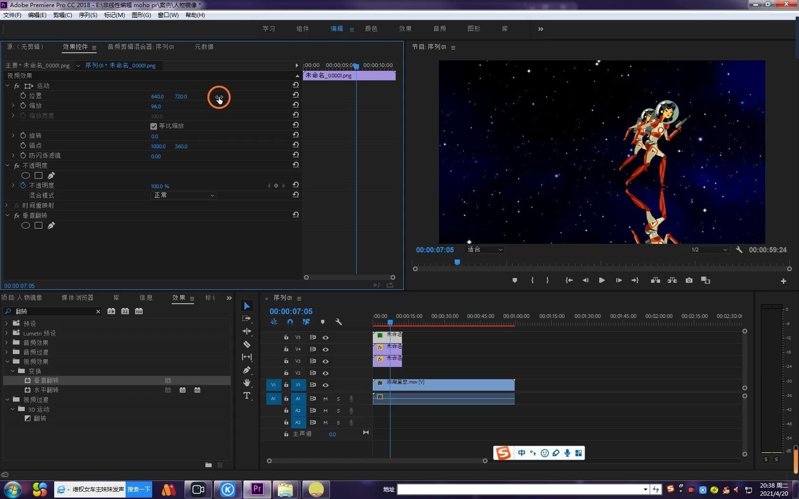Open the Window menu
Screen dimensions: 799x499
click(168, 15)
